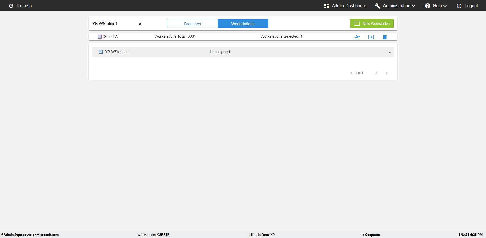
Task: Open Admin Dashboard from top bar
Action: click(345, 6)
